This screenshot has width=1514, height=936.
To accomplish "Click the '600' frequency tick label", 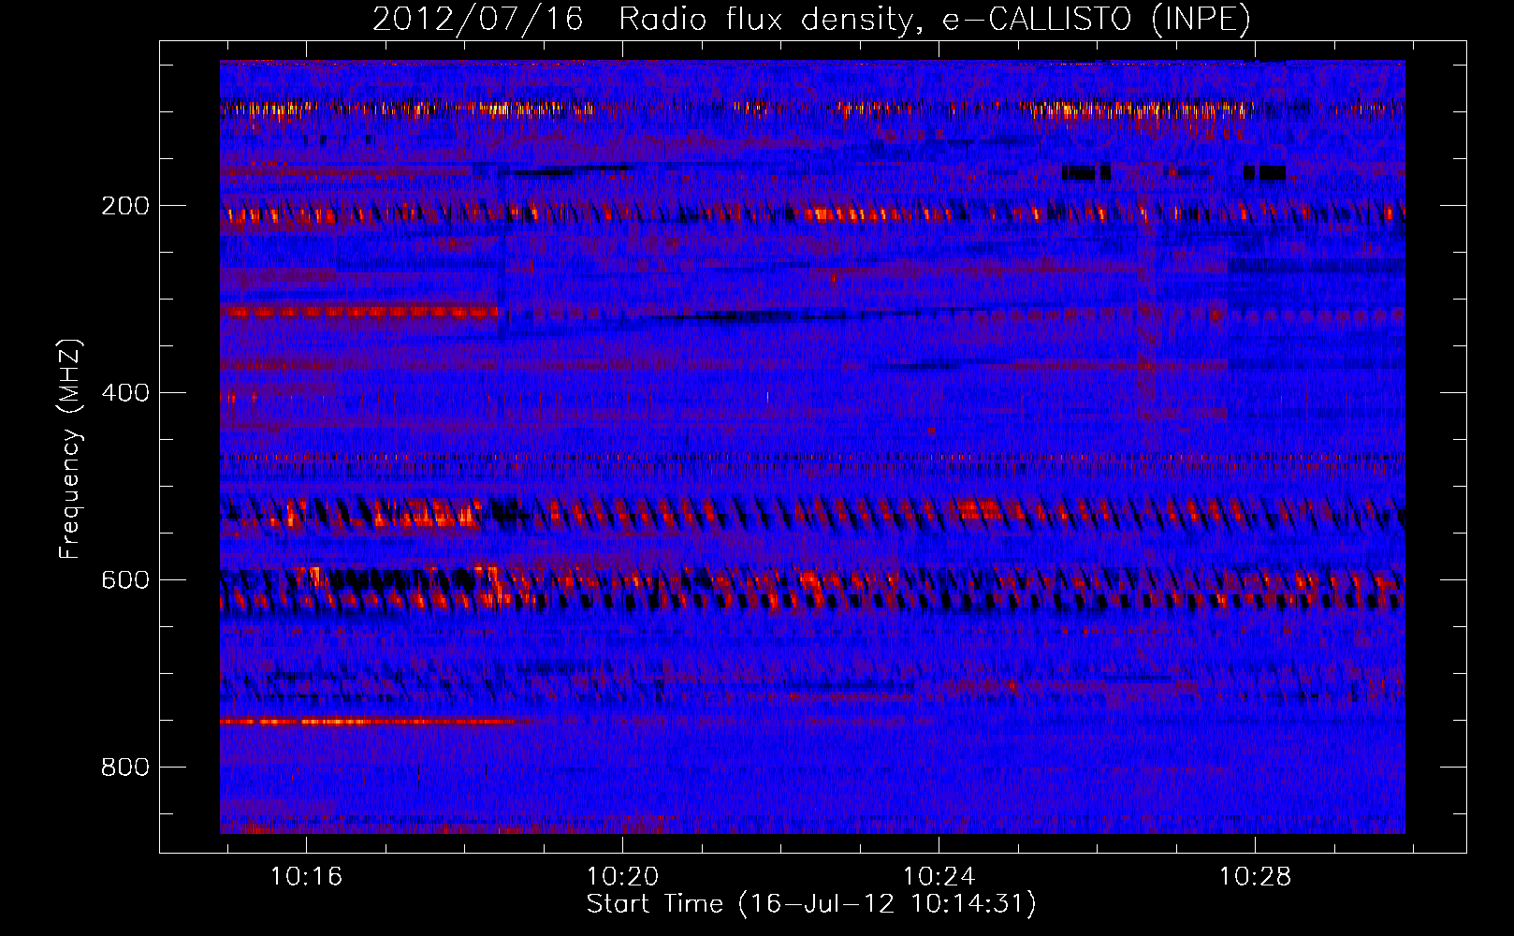I will (x=125, y=579).
